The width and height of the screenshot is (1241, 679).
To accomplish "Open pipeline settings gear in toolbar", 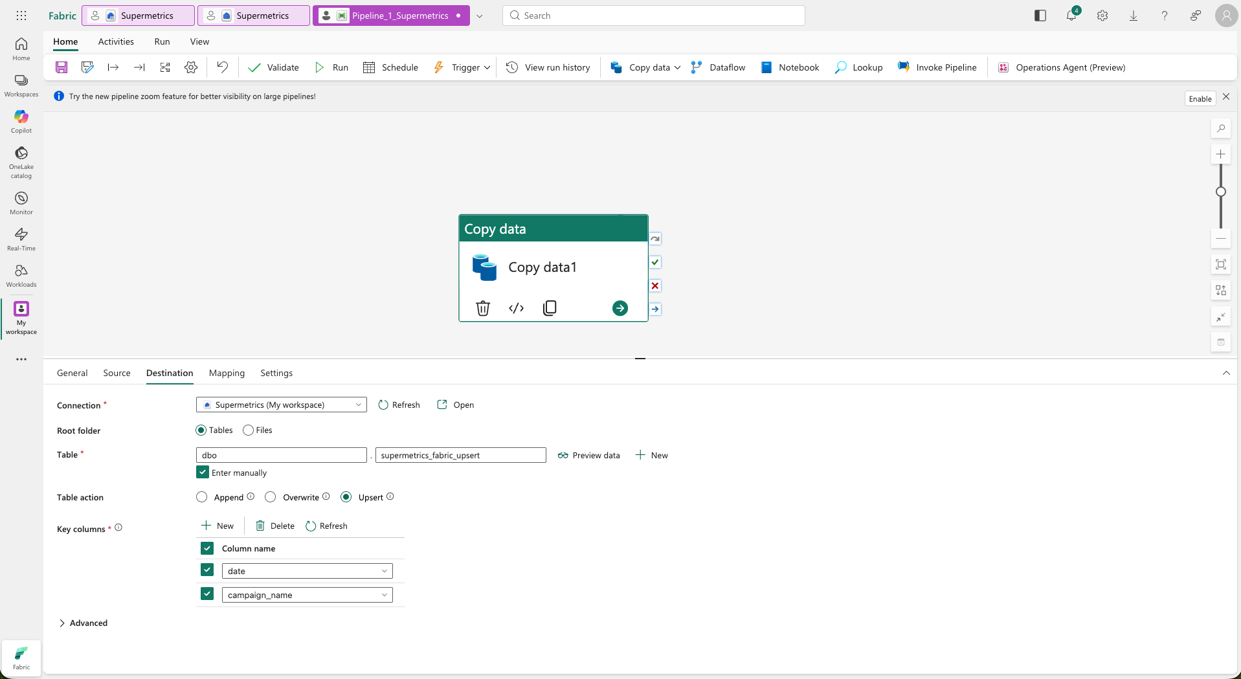I will point(191,67).
